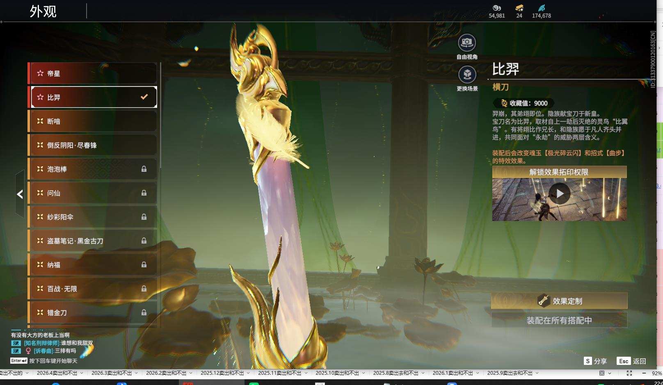Click the zoom out minus in spreadsheet status bar
663x385 pixels.
click(x=644, y=373)
